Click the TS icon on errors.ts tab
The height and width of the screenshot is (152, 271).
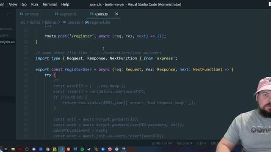tap(22, 14)
